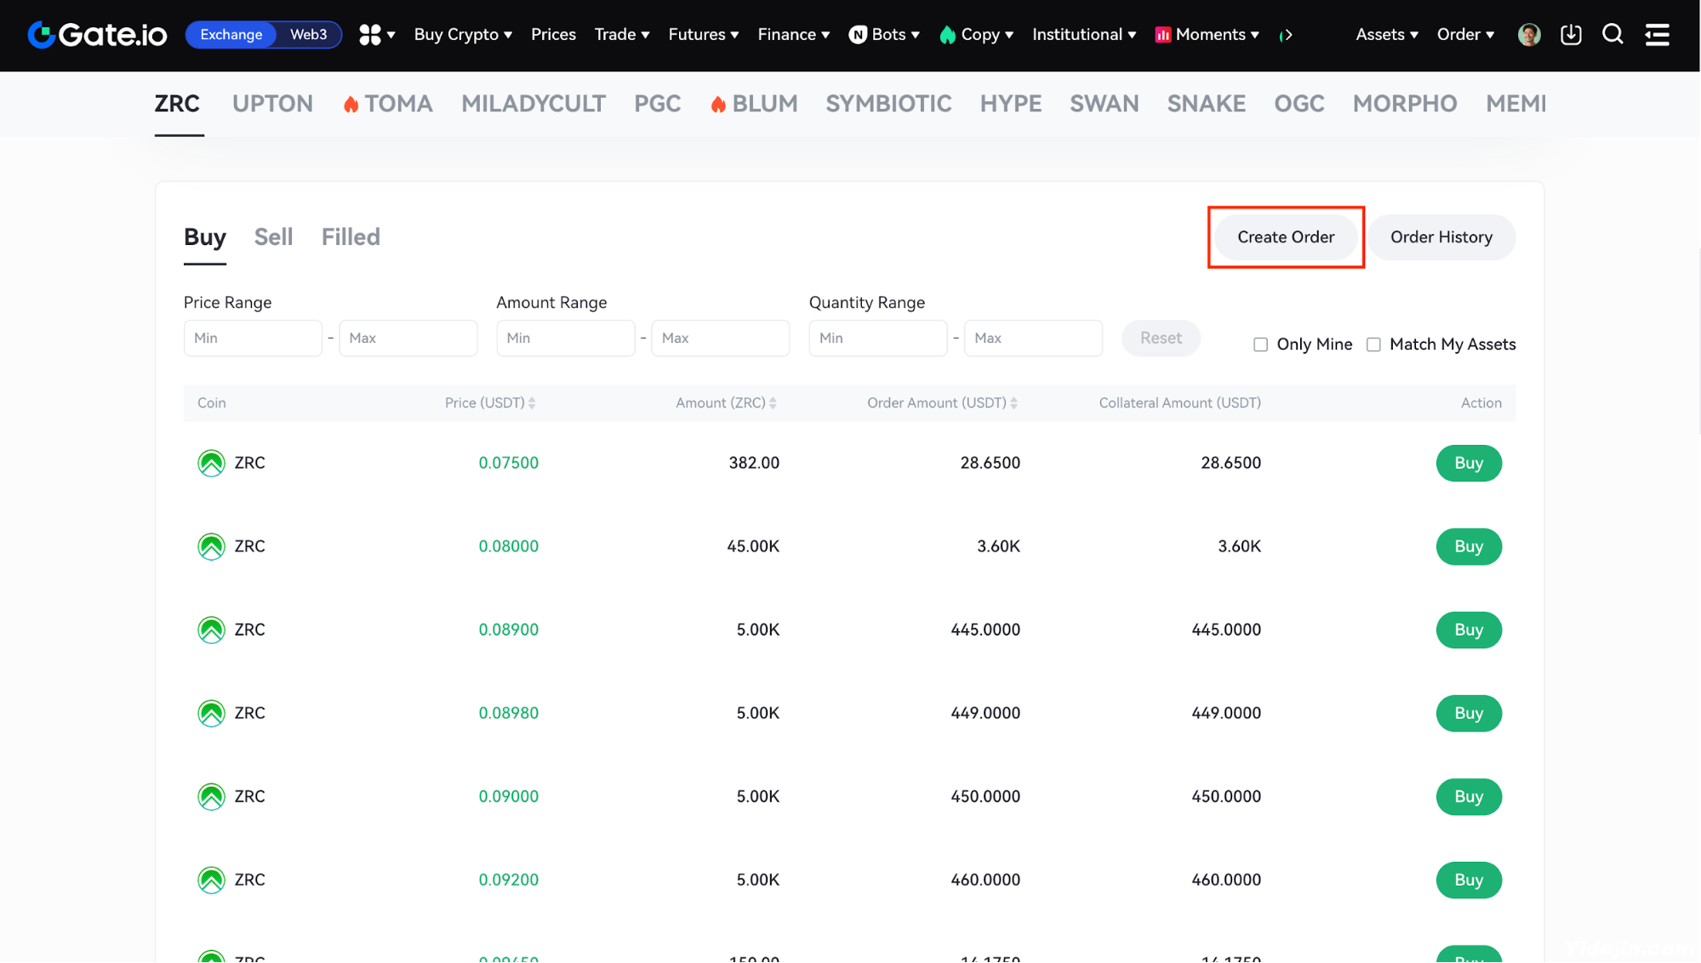Screen dimensions: 1701x963
Task: Click ZRC coin logo in 0.08980 row
Action: pos(211,713)
